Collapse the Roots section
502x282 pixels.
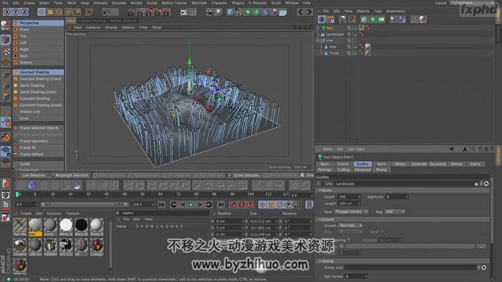click(x=320, y=190)
